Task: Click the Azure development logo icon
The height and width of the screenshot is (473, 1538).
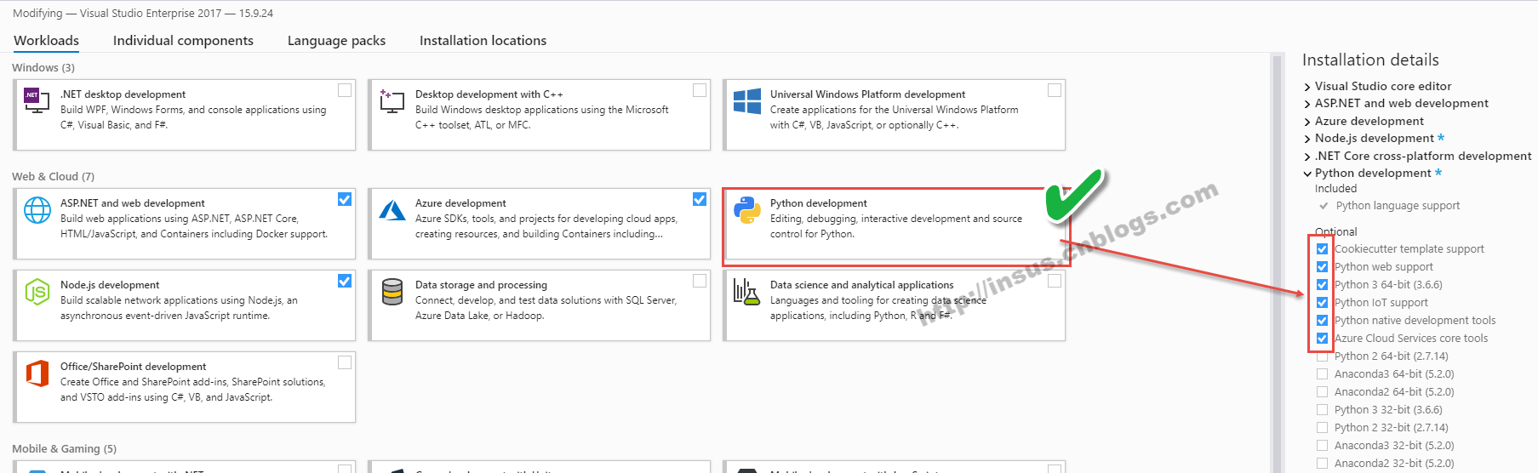Action: click(x=392, y=210)
